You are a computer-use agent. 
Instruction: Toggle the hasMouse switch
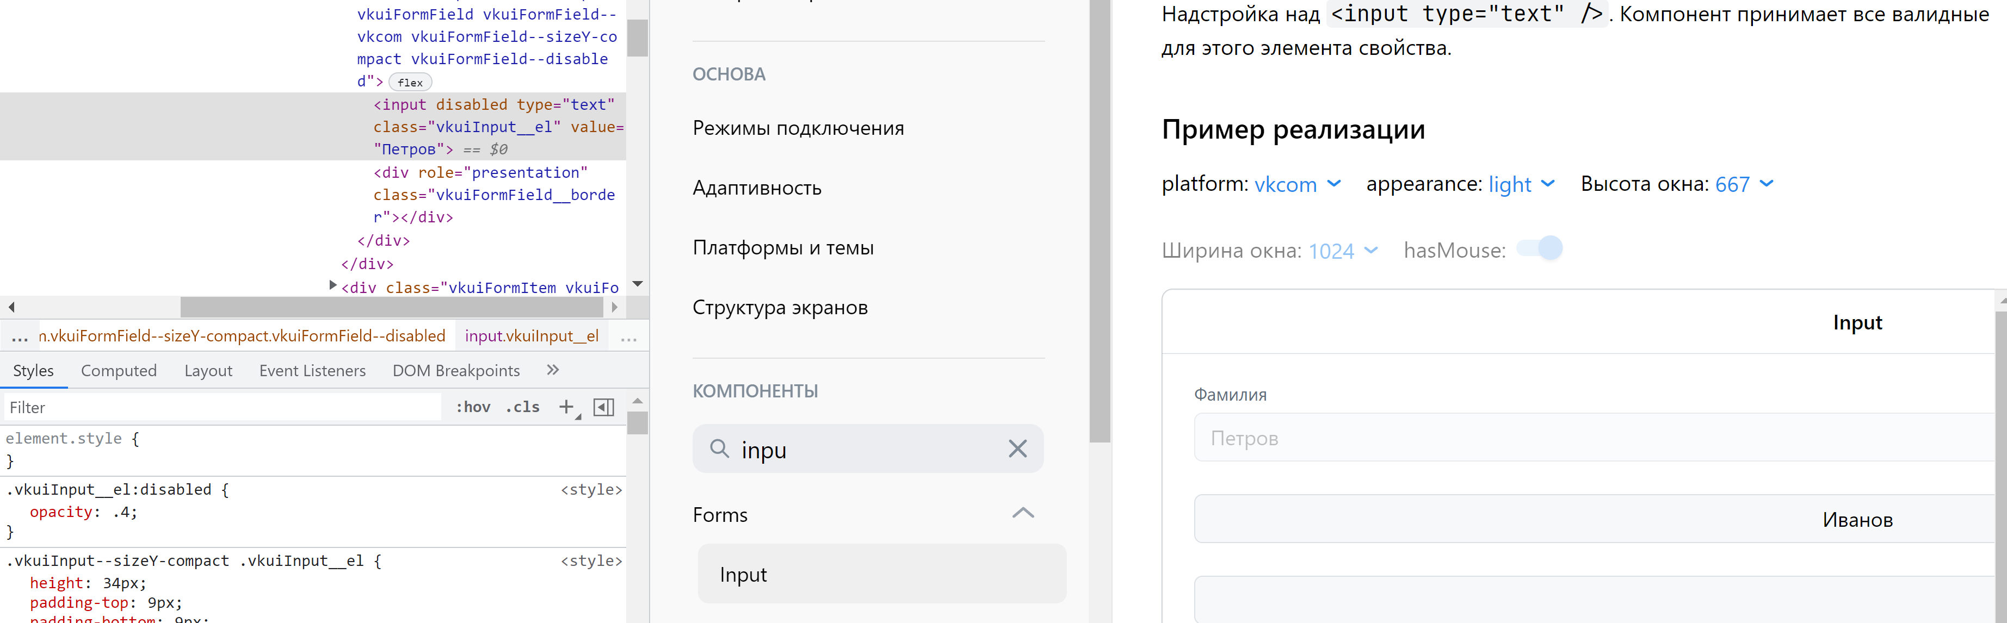click(x=1540, y=248)
